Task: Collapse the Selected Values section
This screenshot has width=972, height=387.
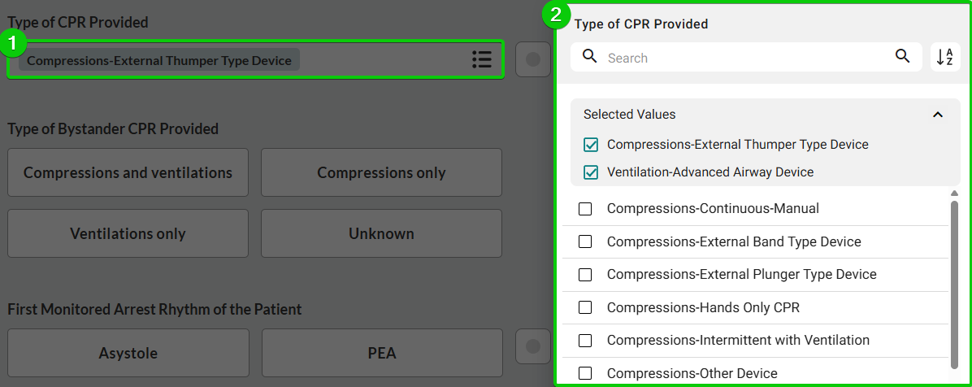Action: (x=938, y=115)
